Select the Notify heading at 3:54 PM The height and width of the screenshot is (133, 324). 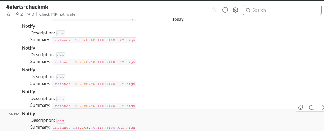(x=28, y=113)
